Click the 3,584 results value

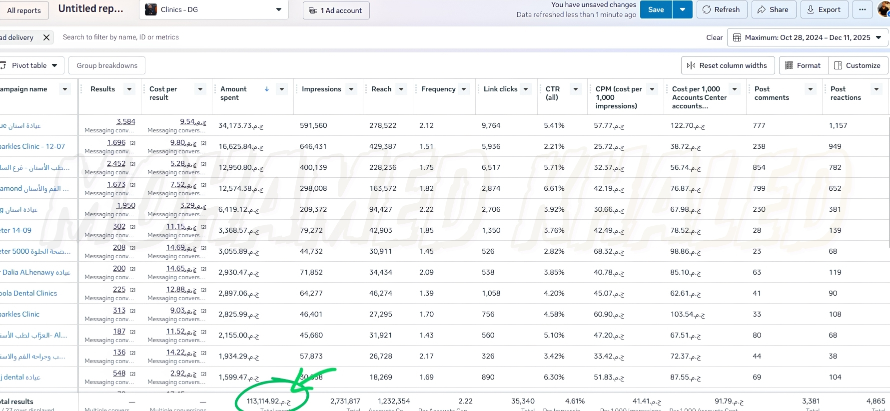point(126,121)
